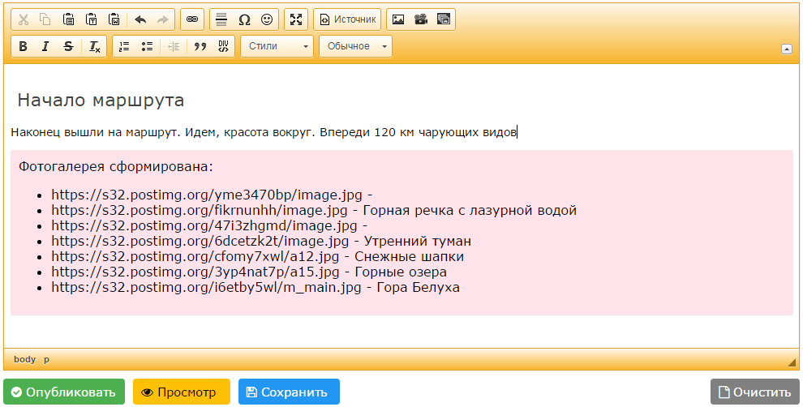
Task: Toggle block quote formatting
Action: [200, 46]
